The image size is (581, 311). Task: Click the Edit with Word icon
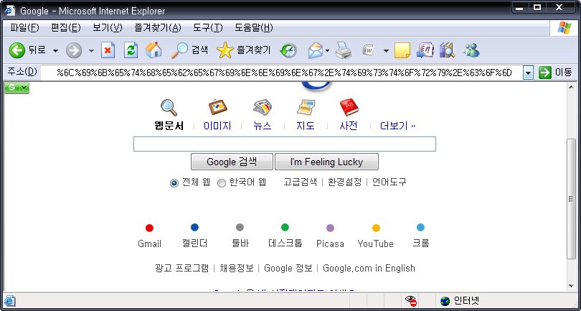pos(369,50)
